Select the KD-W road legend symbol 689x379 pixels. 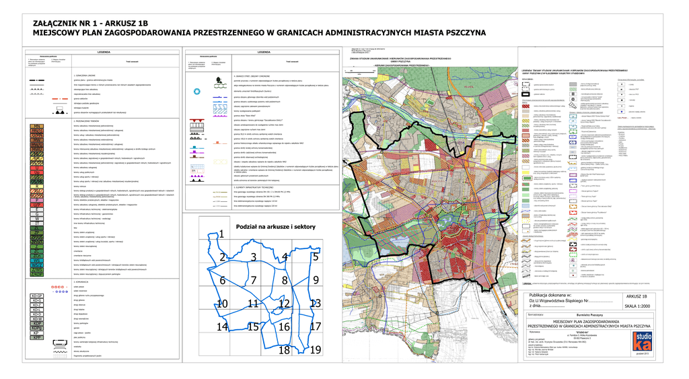pos(36,320)
